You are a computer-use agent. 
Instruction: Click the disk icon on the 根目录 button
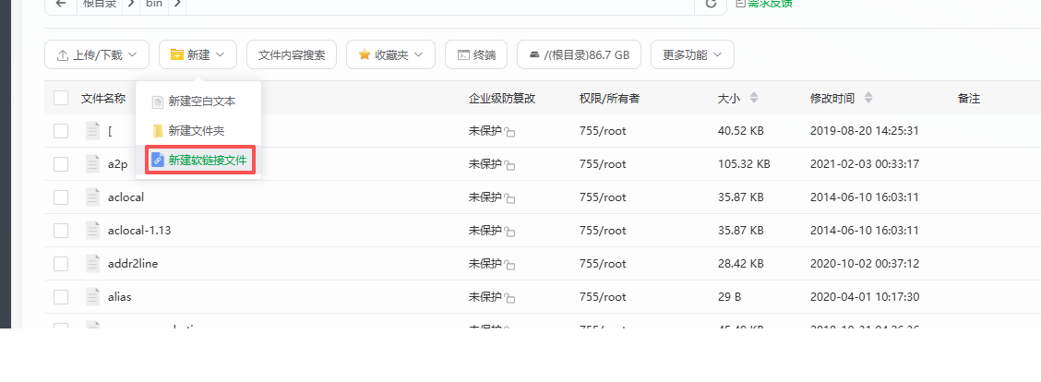[x=534, y=55]
